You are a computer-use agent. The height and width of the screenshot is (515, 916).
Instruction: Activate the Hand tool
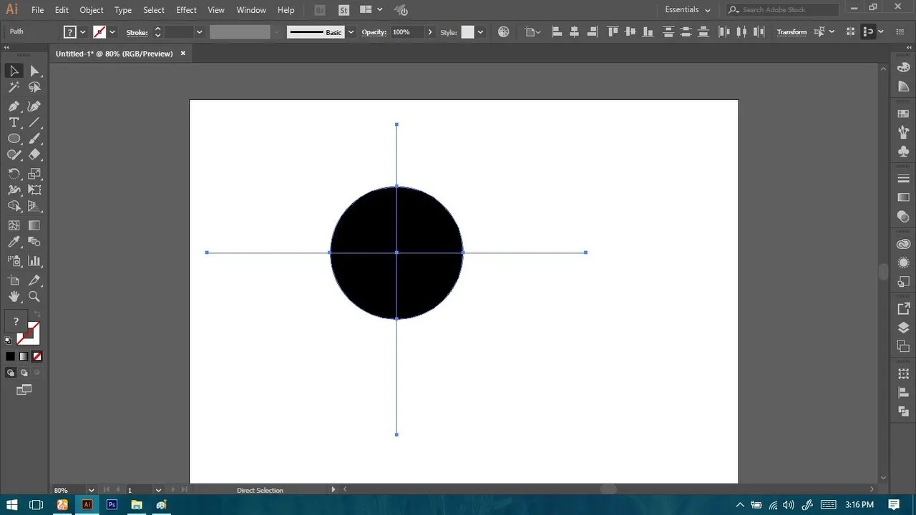(x=14, y=297)
